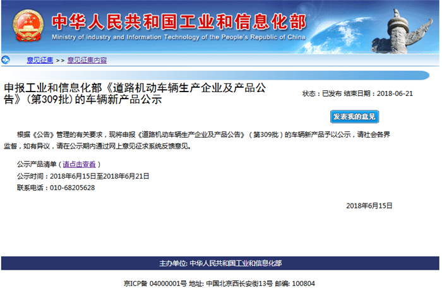Open the 意见征集 breadcrumb link
Viewport: 442px width, 293px height.
click(40, 61)
